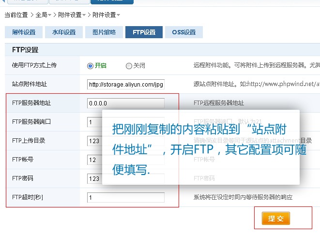Select the FTP设置 tab
The width and height of the screenshot is (320, 235).
click(x=144, y=32)
